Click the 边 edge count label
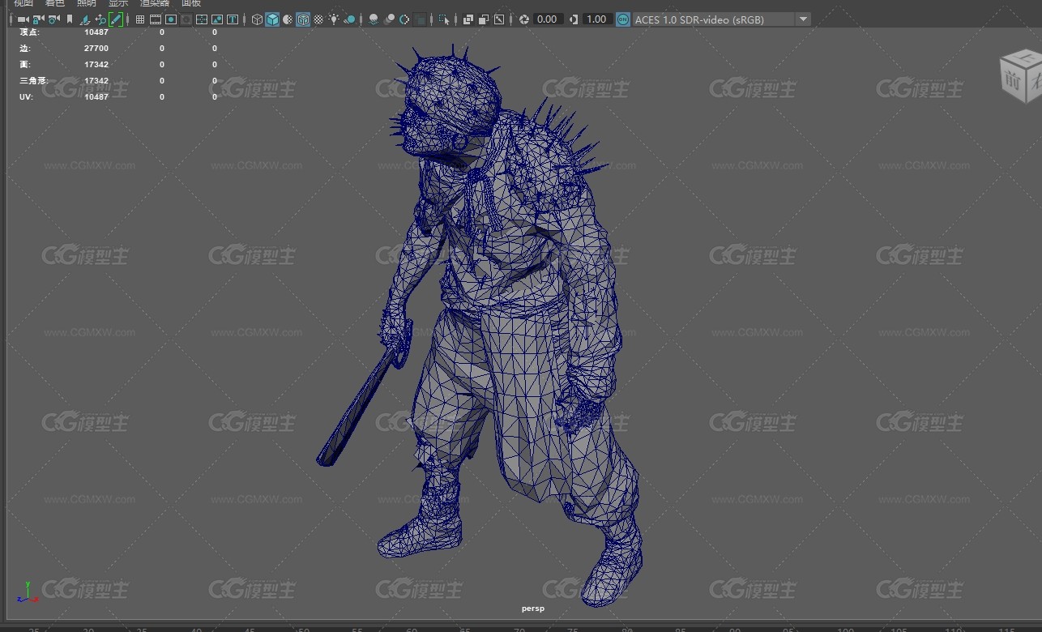The width and height of the screenshot is (1042, 632). click(x=25, y=49)
